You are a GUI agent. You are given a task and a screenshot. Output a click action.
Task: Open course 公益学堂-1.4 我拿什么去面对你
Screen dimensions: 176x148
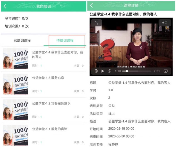tap(57, 55)
